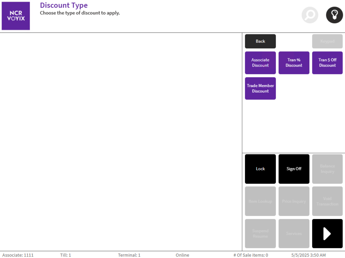
Task: Open the Keypad
Action: click(x=327, y=41)
